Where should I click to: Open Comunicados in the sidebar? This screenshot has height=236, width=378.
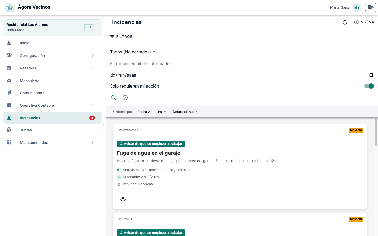pyautogui.click(x=53, y=93)
